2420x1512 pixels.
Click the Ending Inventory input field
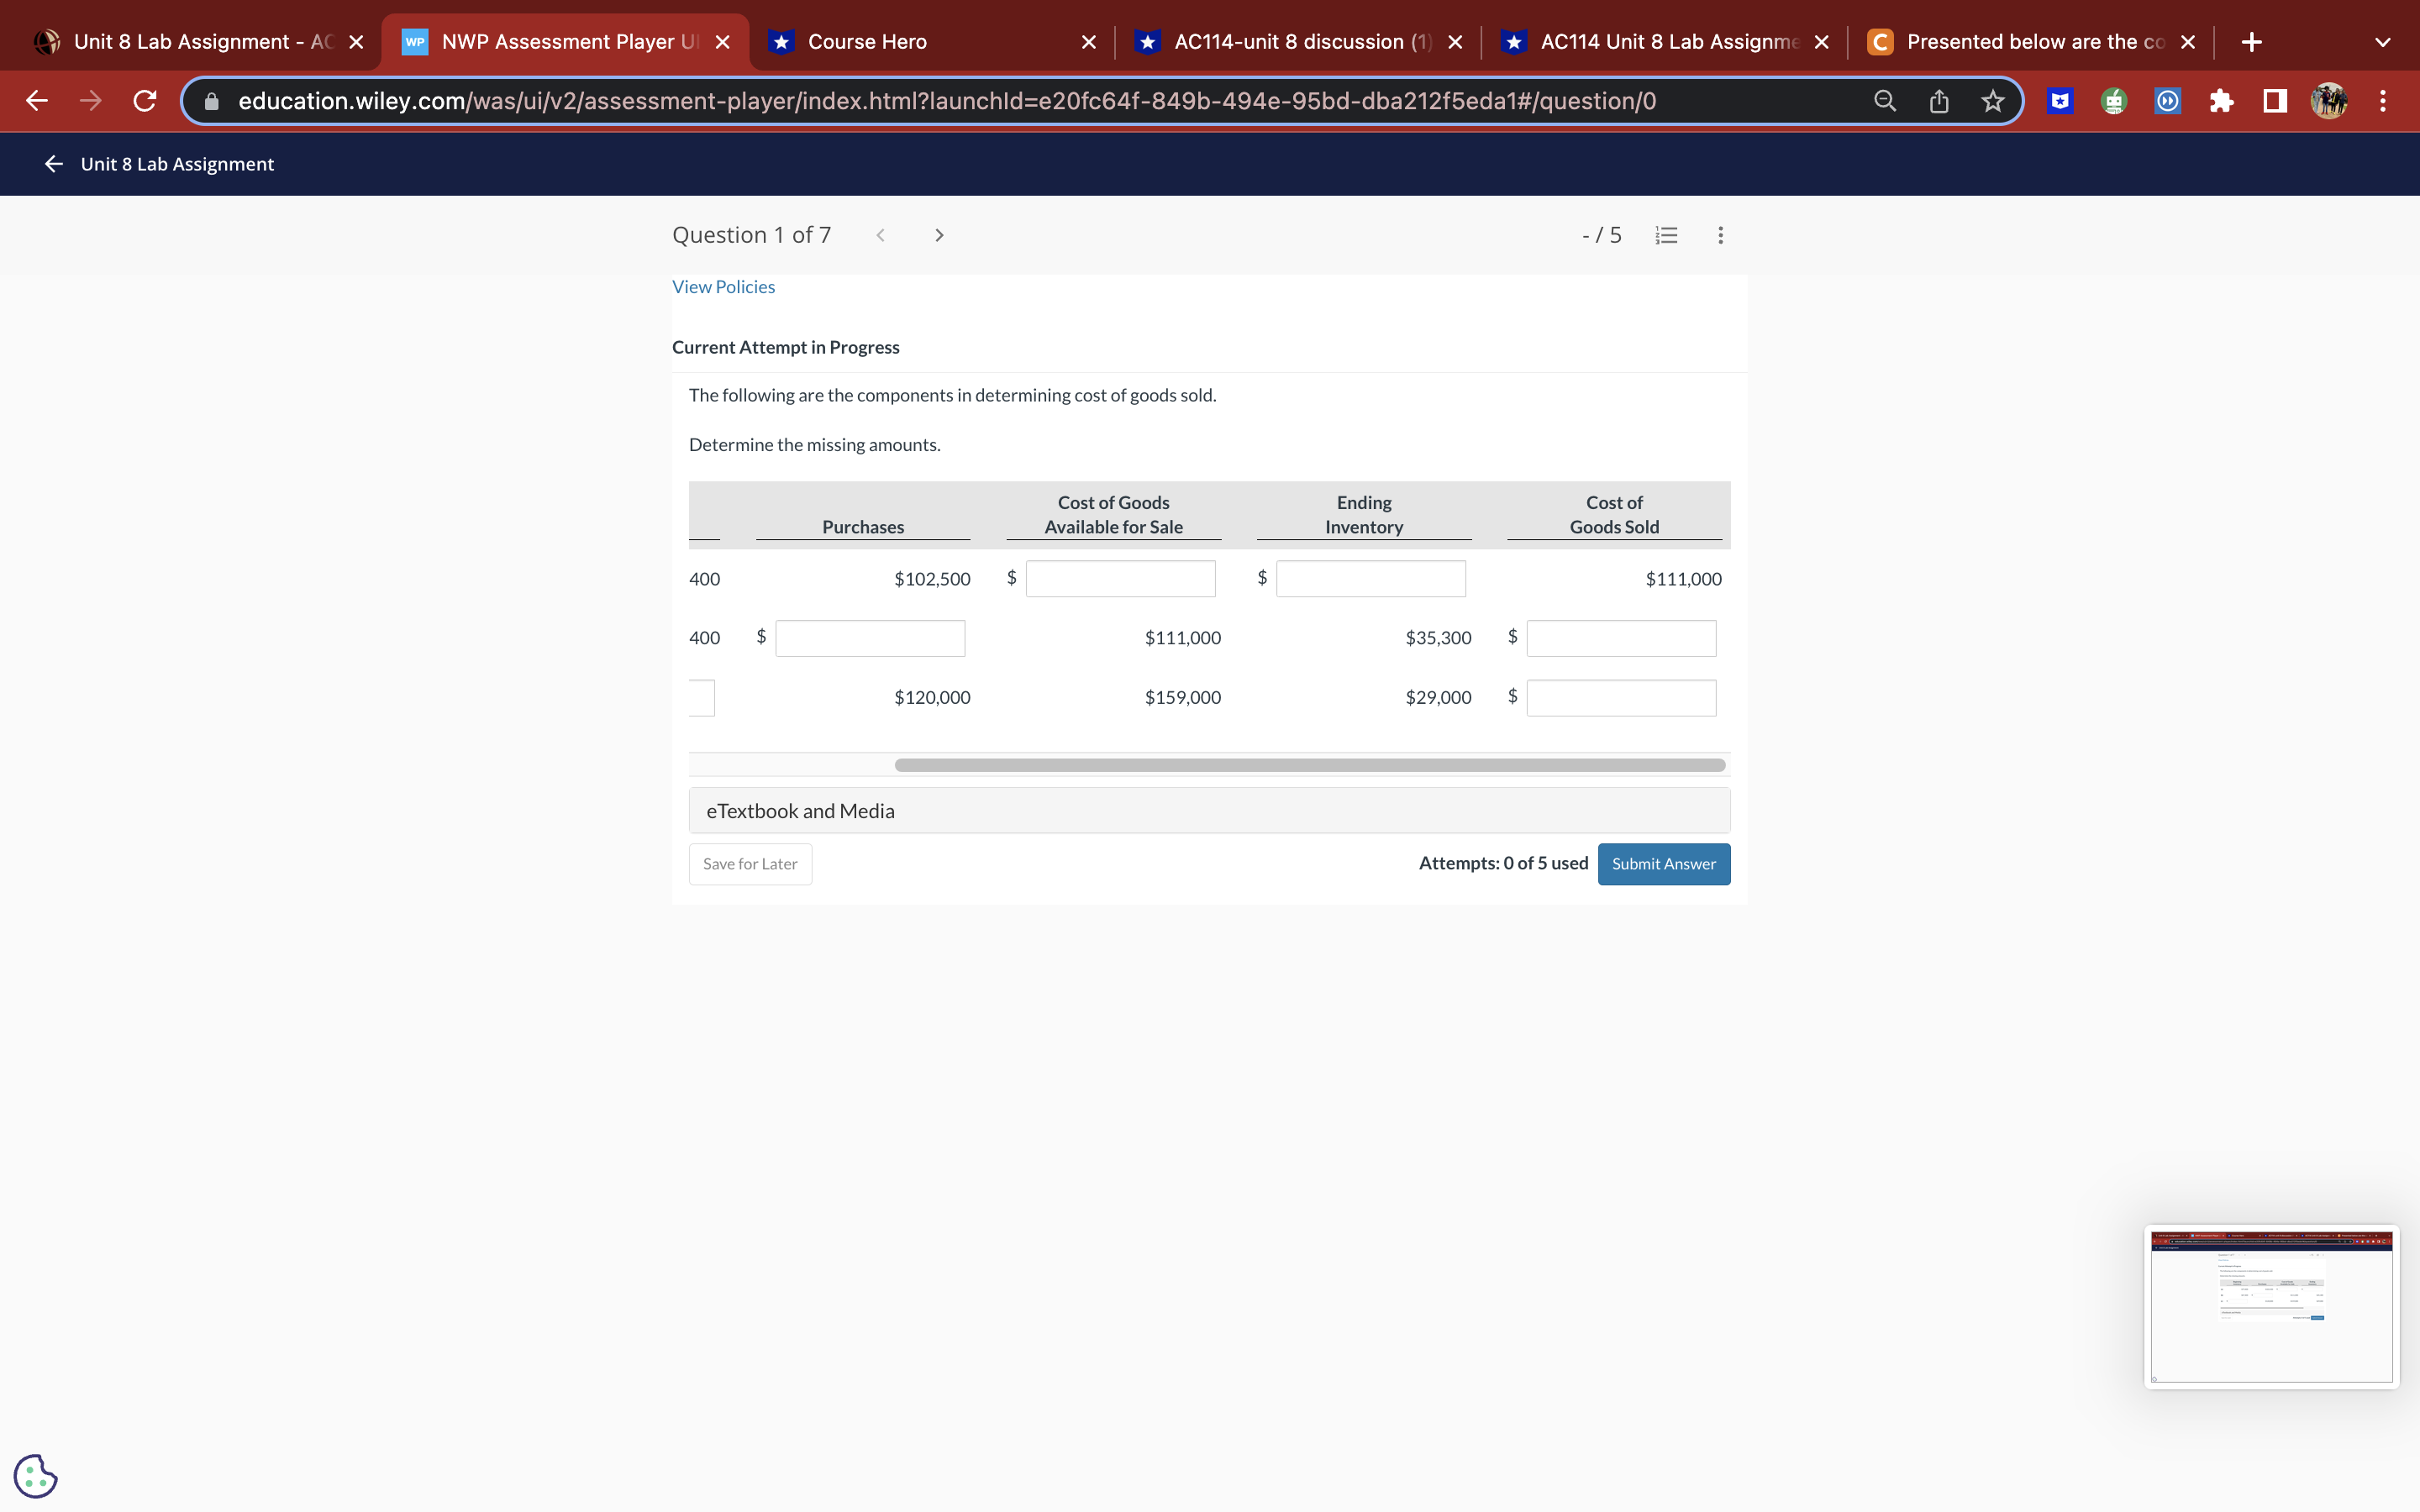pos(1370,579)
